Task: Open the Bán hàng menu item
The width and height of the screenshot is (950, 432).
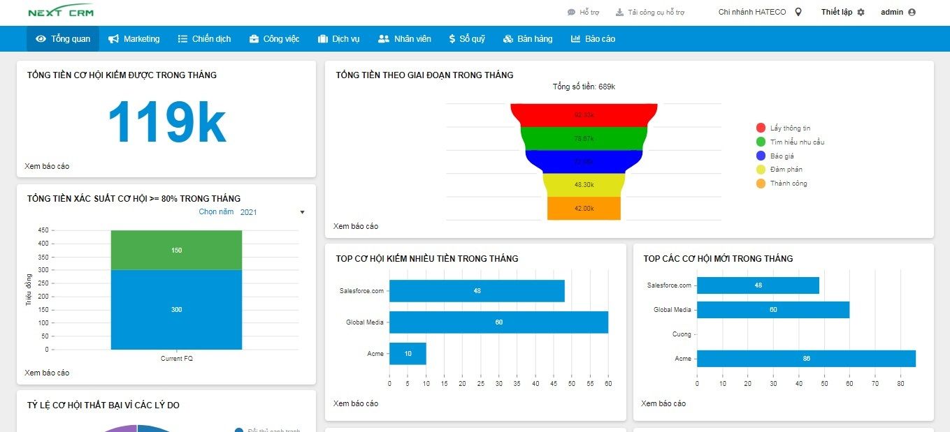Action: coord(528,39)
